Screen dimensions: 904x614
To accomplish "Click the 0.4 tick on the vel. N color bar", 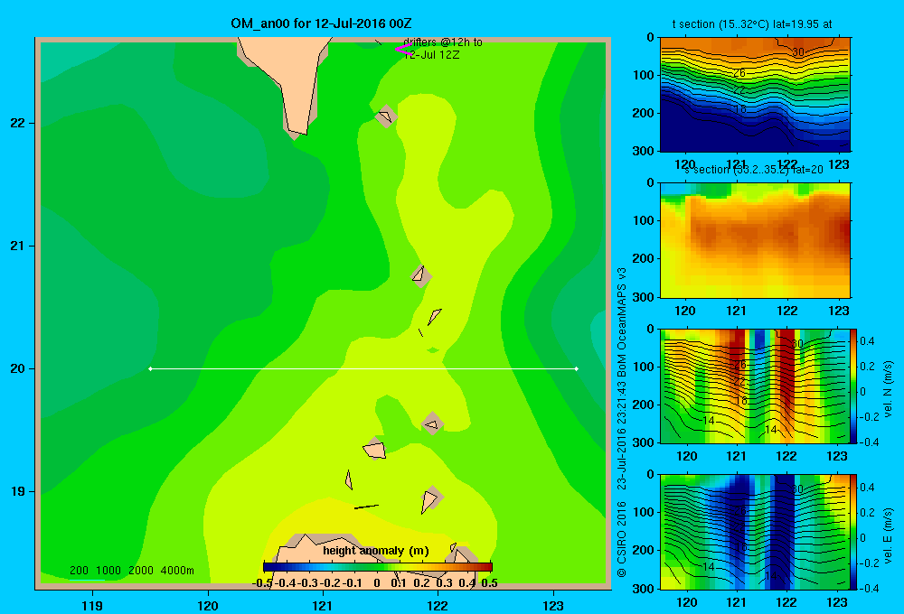I will [867, 341].
